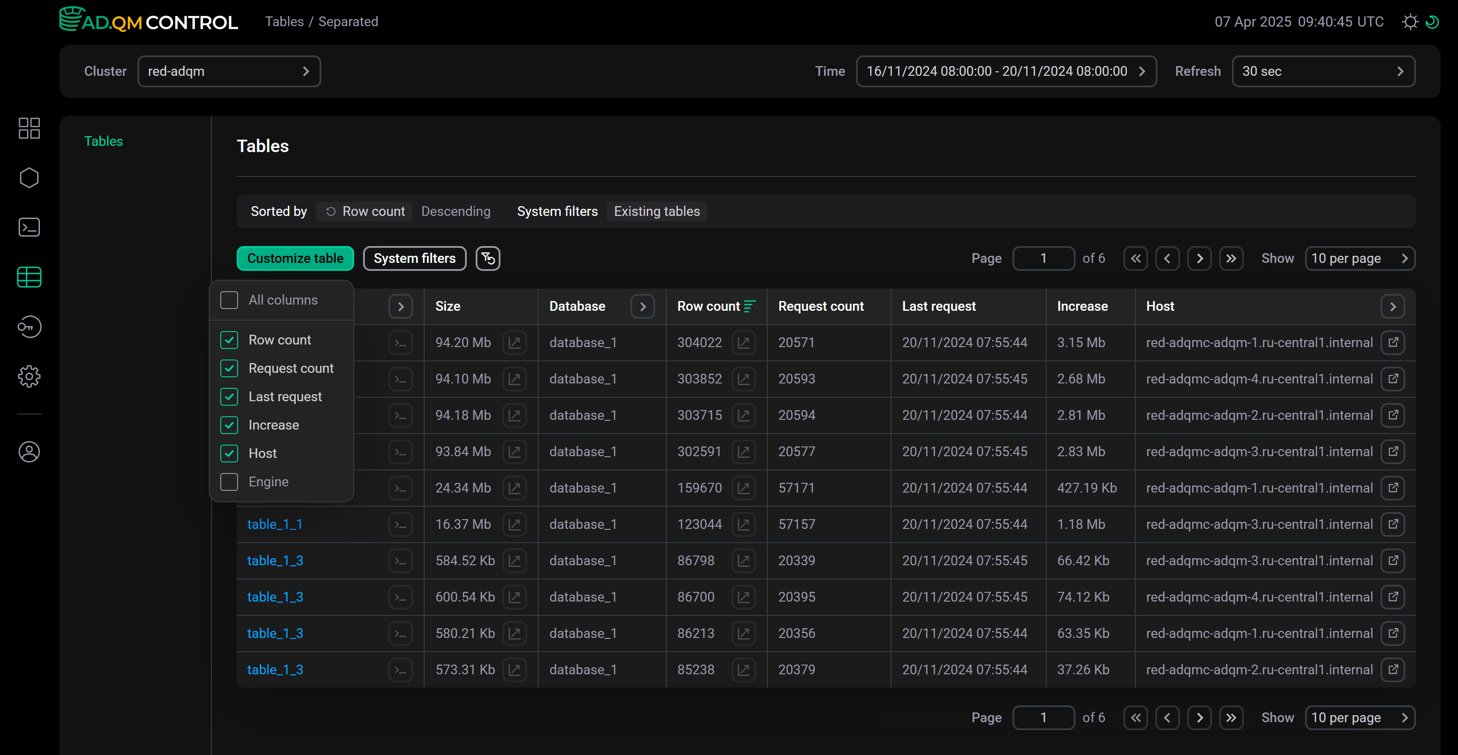
Task: Open the table_1_1 link
Action: (274, 524)
